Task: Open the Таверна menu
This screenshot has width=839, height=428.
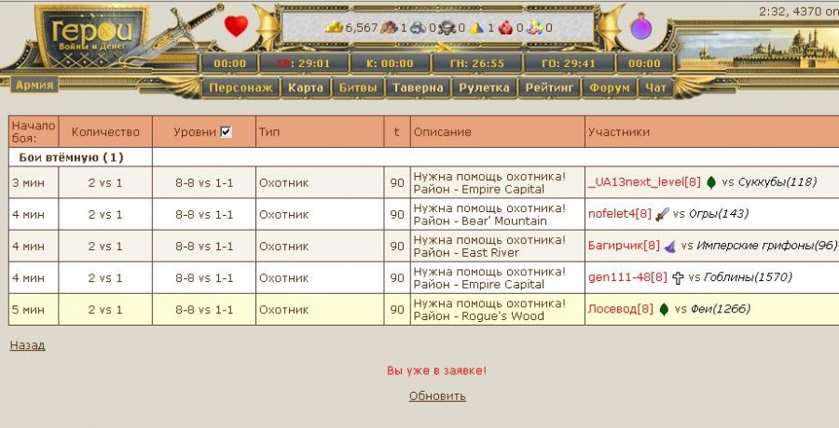Action: click(x=418, y=88)
